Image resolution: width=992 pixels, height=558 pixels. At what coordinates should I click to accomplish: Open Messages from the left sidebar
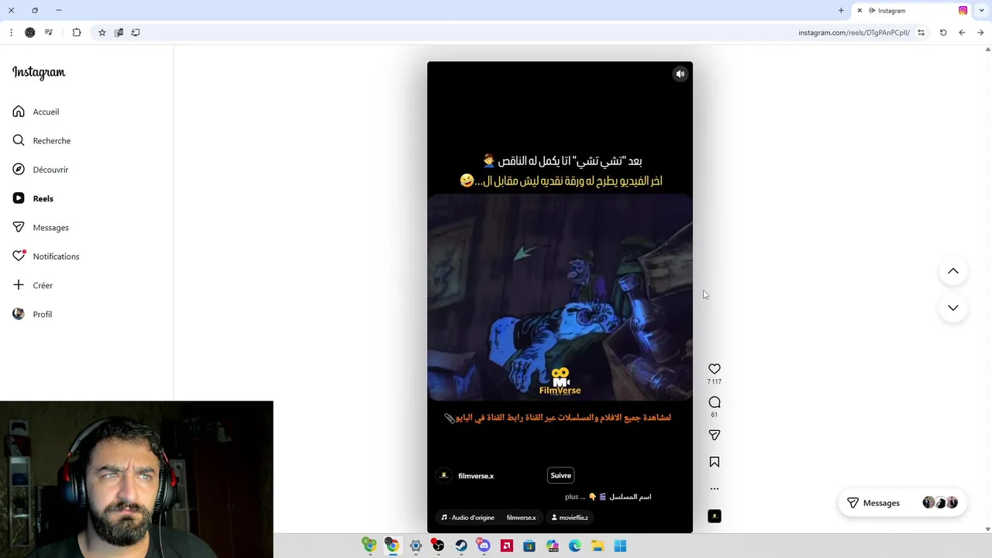coord(40,227)
